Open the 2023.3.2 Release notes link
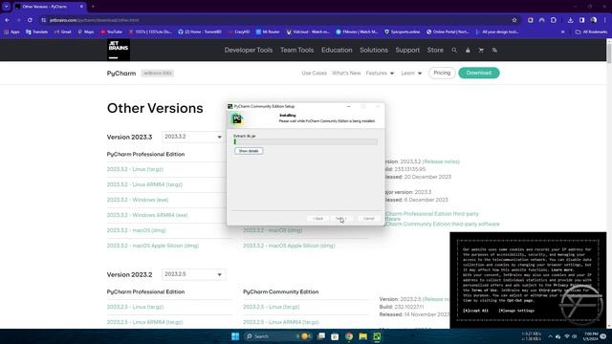Screen dimensions: 612x344 pos(441,161)
